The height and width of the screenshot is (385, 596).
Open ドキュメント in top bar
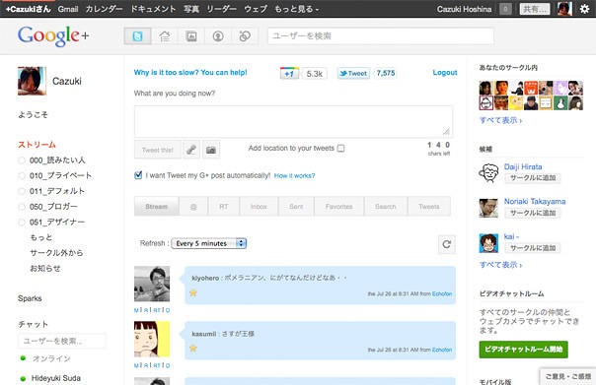(153, 9)
